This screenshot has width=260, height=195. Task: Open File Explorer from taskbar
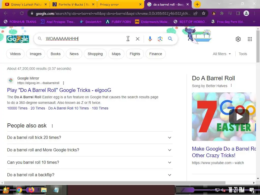44,190
